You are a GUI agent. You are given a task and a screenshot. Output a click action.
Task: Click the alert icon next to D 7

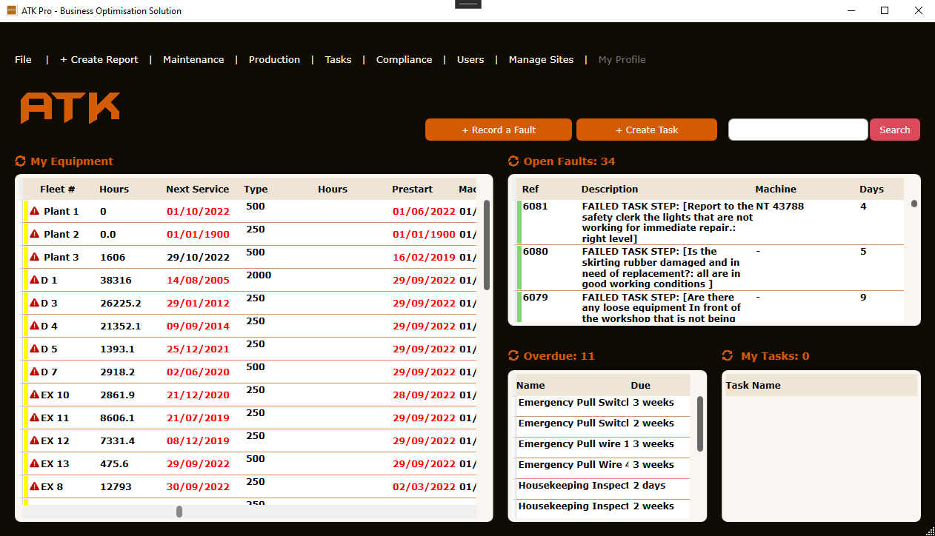point(34,372)
